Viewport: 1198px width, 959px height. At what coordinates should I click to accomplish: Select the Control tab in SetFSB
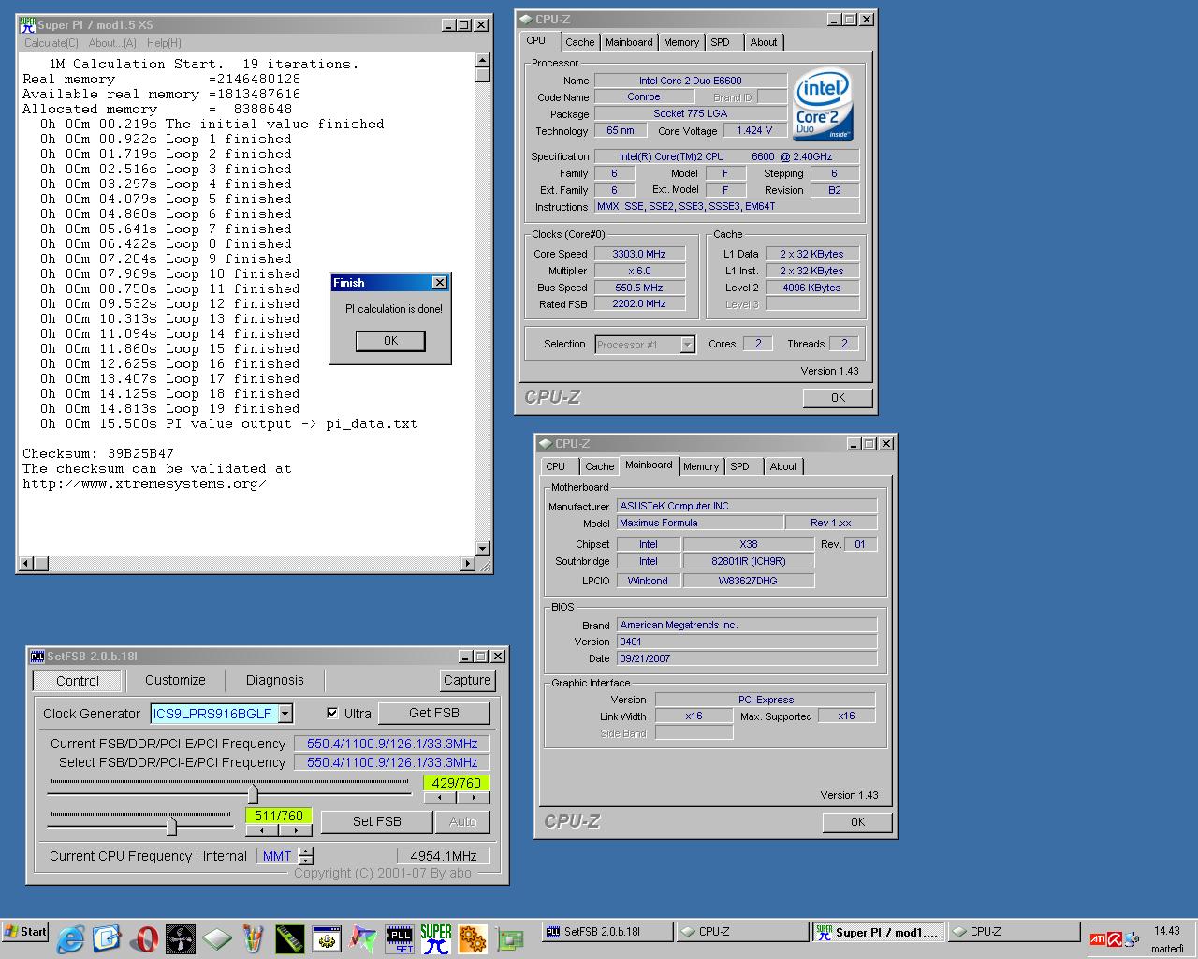pos(78,681)
